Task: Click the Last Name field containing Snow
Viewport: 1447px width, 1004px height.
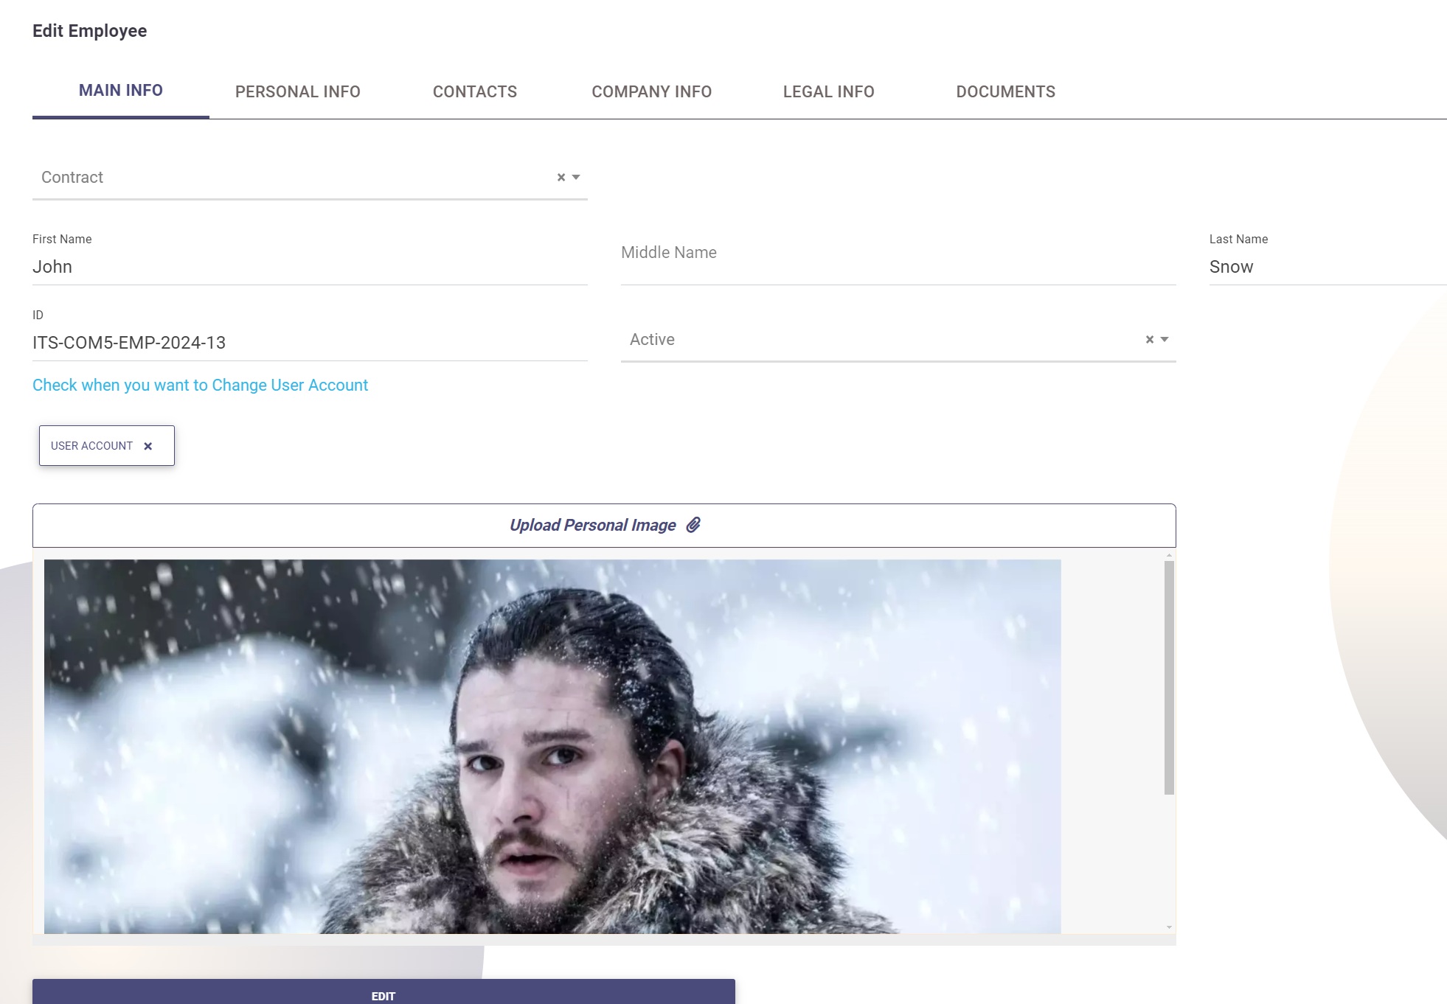Action: click(1328, 267)
